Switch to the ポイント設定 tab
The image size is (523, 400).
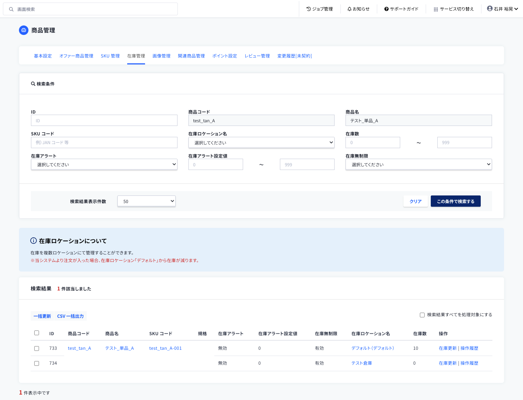(x=225, y=56)
